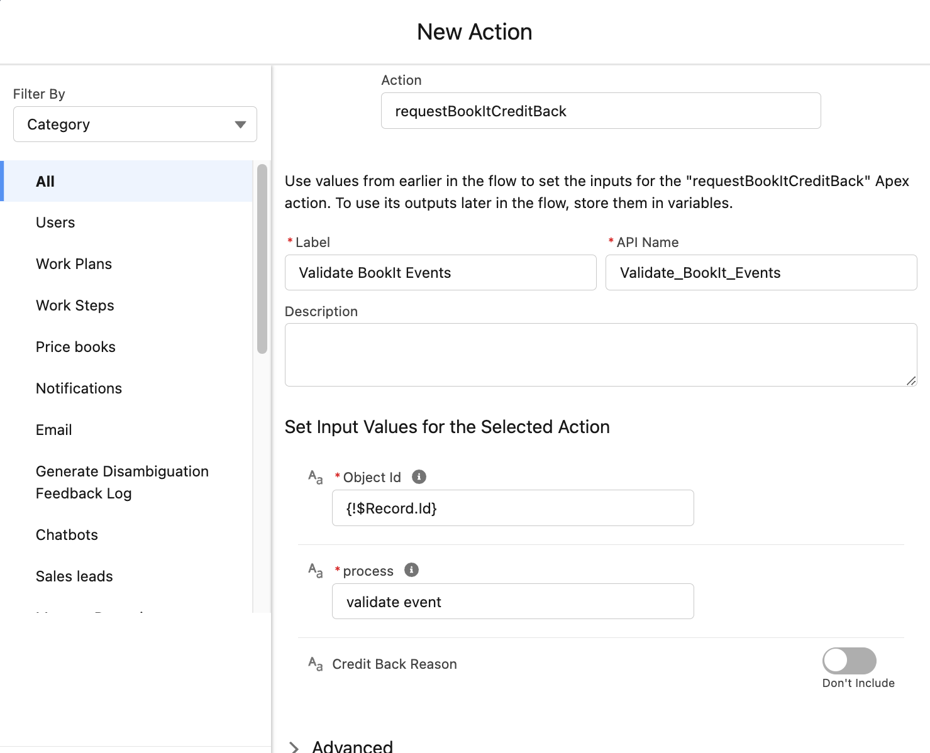
Task: Click the text type icon beside process
Action: coord(315,571)
